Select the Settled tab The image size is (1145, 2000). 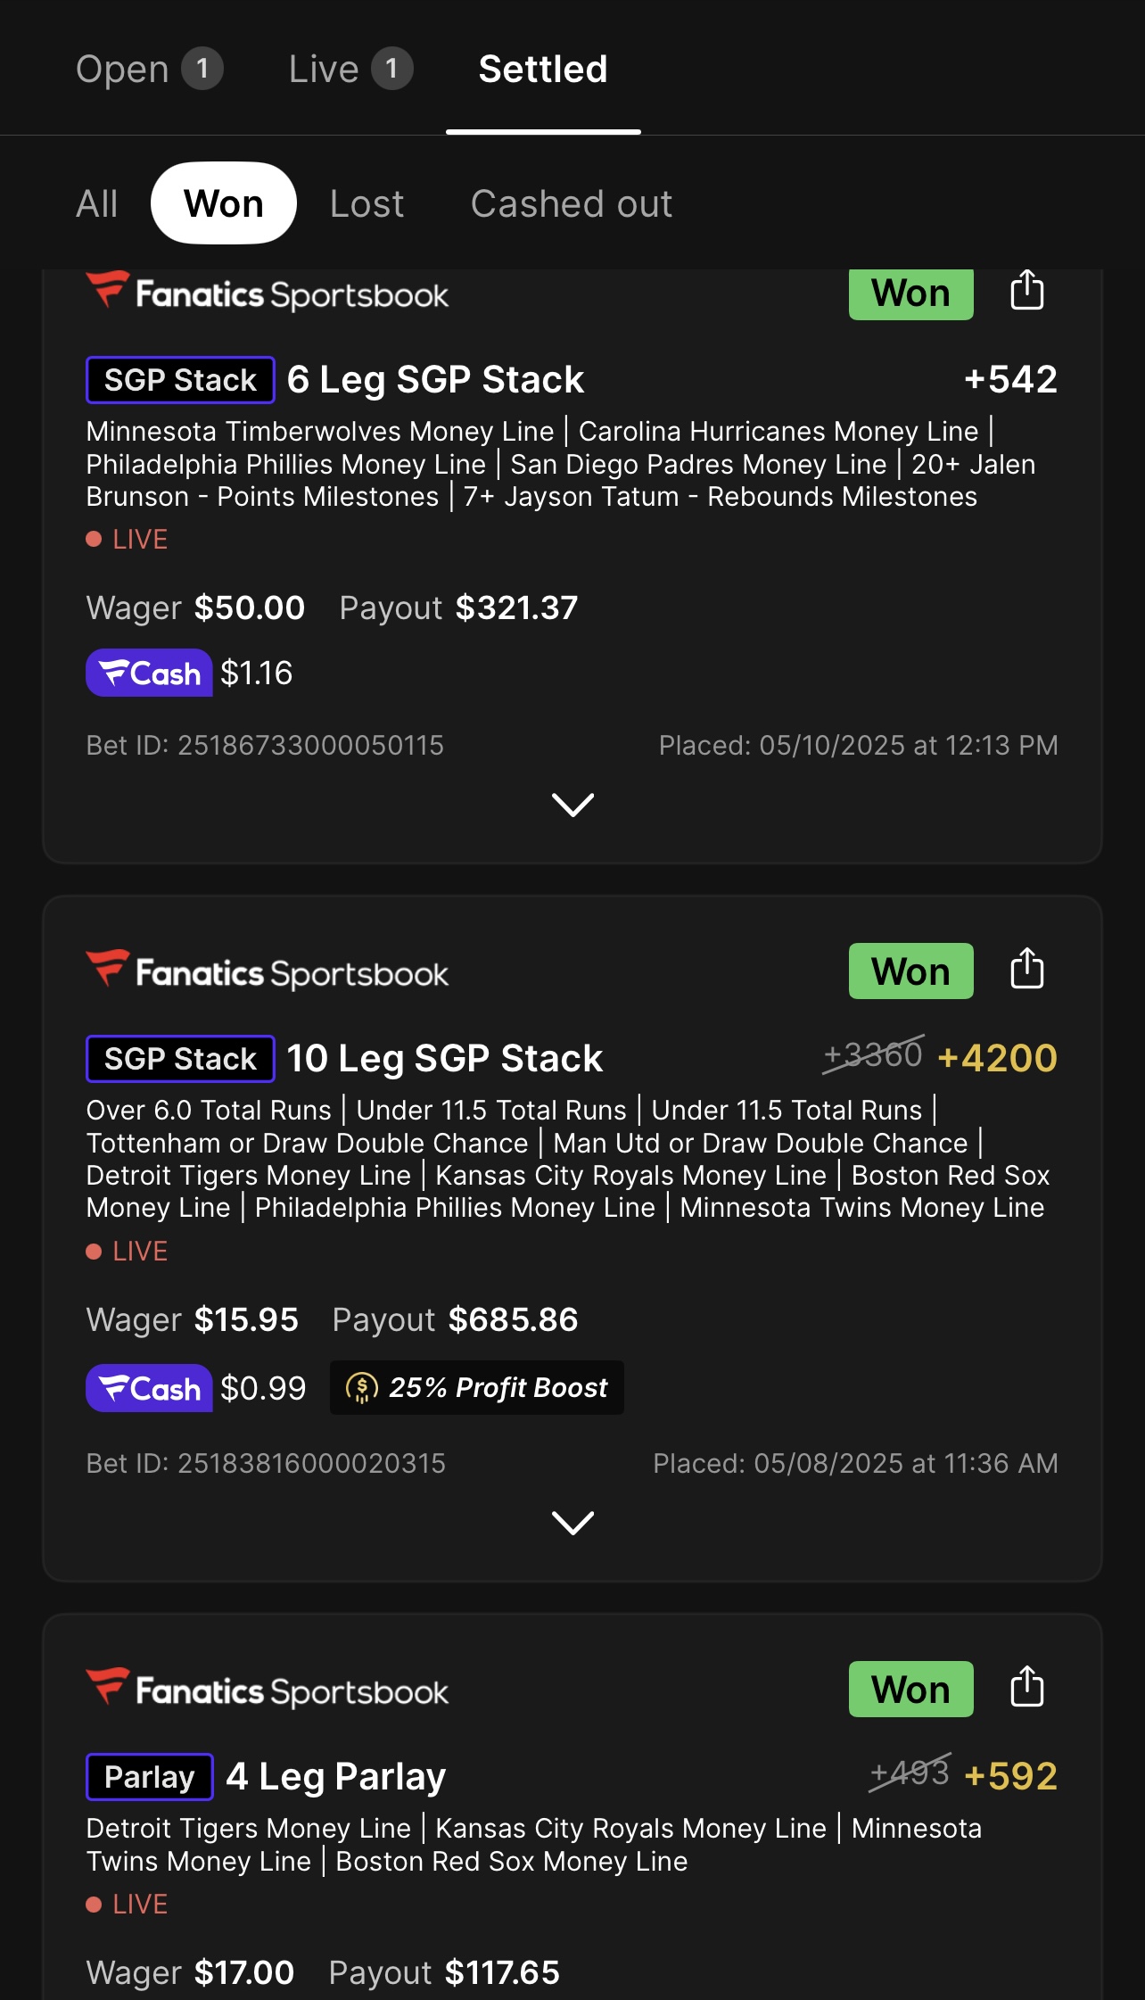543,70
